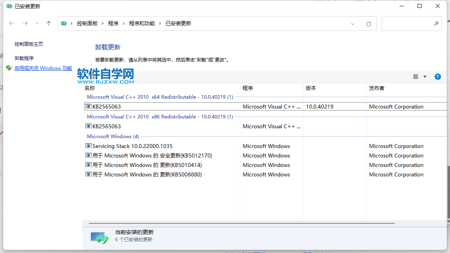Expand chevron after 控制面板 breadcrumb
The width and height of the screenshot is (450, 253).
pos(103,24)
